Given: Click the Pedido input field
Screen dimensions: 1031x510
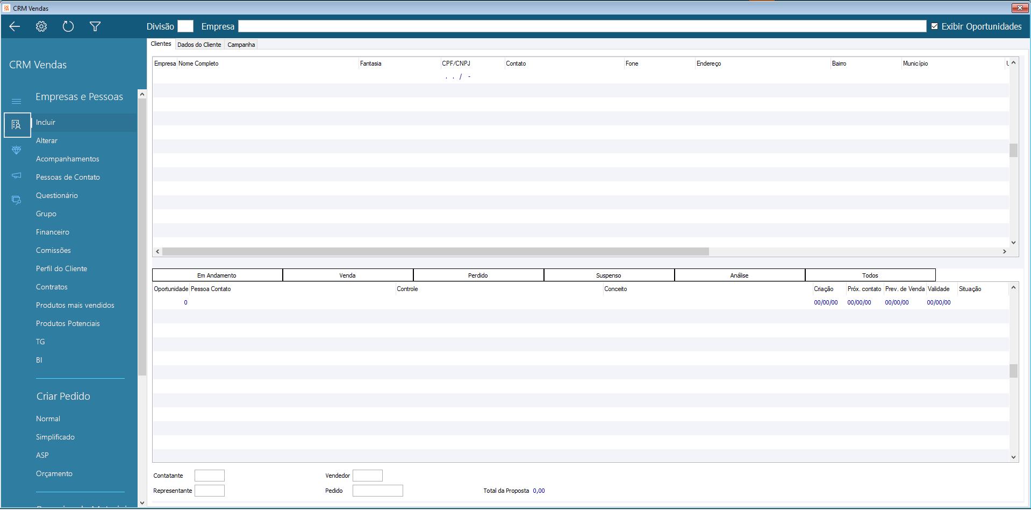Looking at the screenshot, I should point(378,491).
